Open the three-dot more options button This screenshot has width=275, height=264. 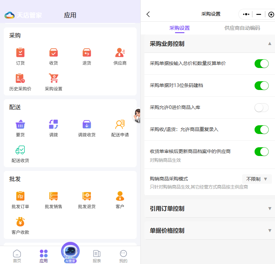246,14
